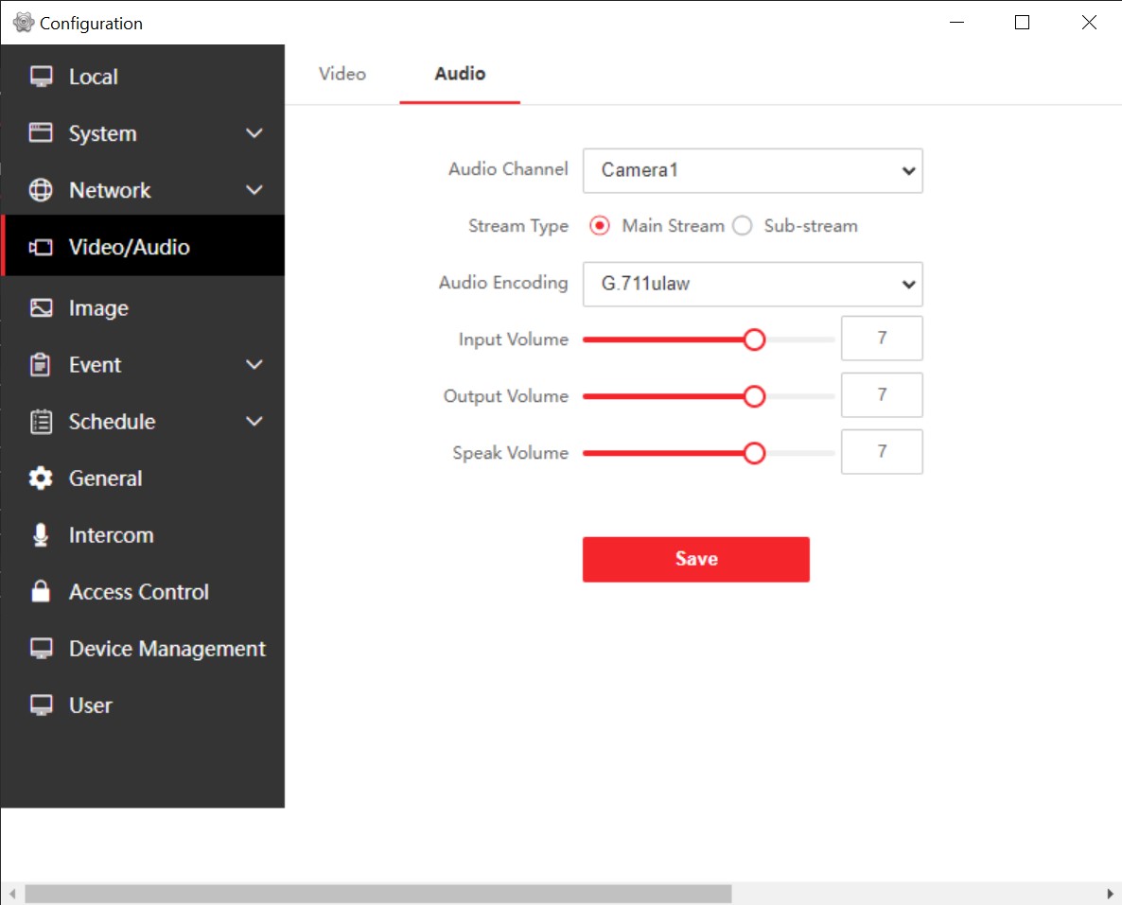Select the Network globe icon

[x=41, y=189]
